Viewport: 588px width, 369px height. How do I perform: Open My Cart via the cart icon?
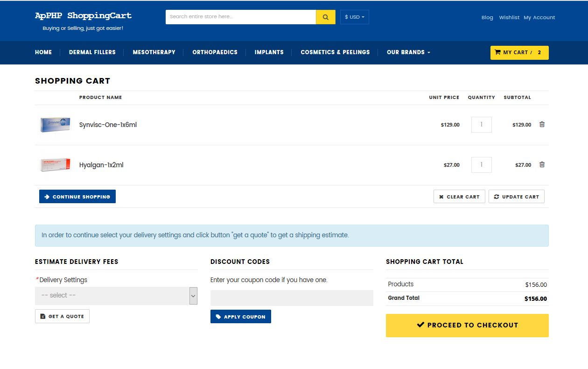pos(498,52)
